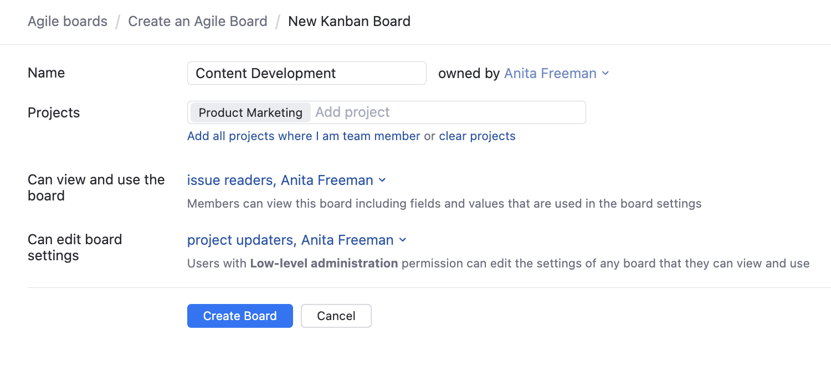Screen dimensions: 831x371
Task: Click the chevron after issue readers, Anita Freeman
Action: [x=382, y=181]
